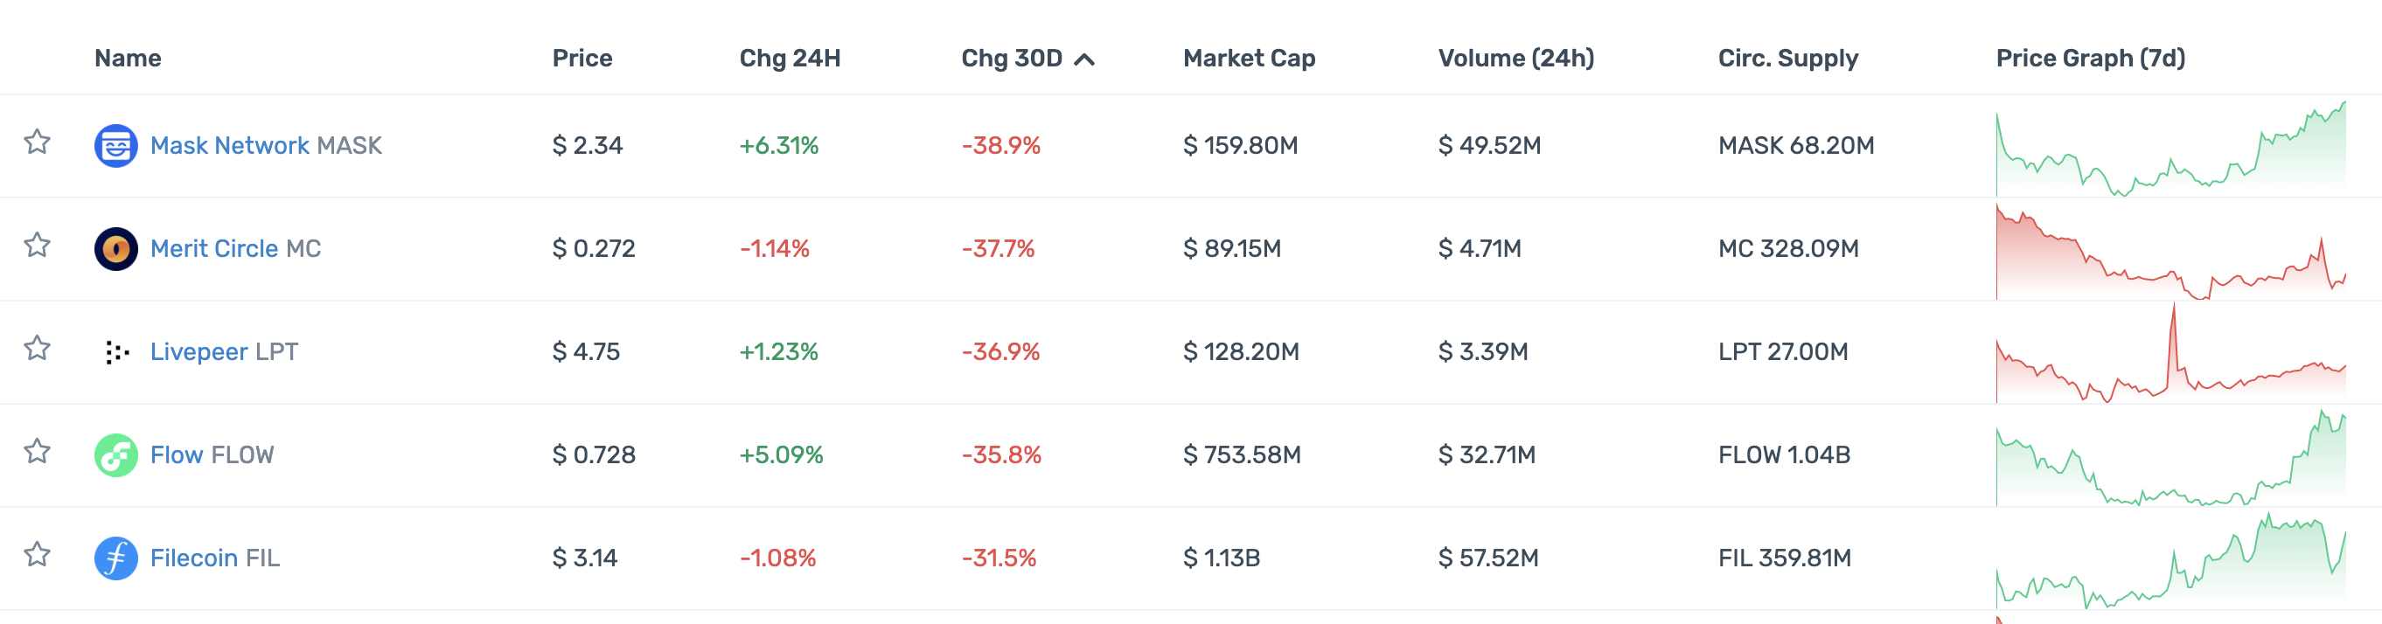Sort by Circ. Supply column header
2382x624 pixels.
[x=1787, y=59]
